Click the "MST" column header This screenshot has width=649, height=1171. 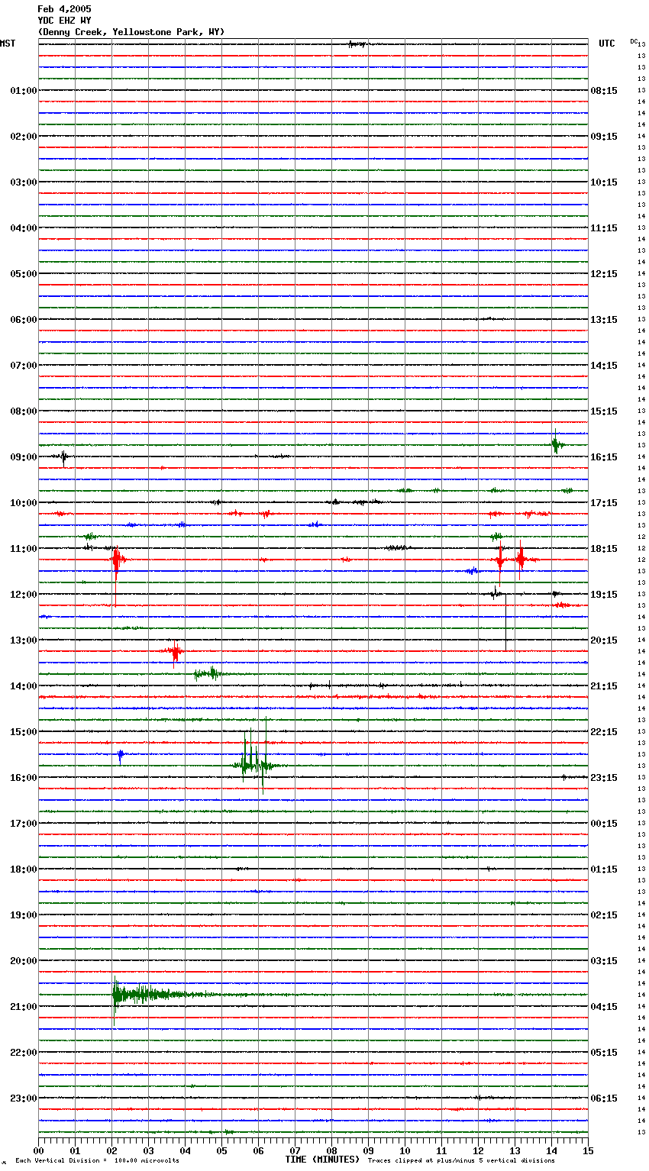click(8, 44)
